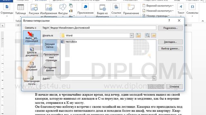
Task: Click the line starting 'В начале июля'
Action: [107, 95]
